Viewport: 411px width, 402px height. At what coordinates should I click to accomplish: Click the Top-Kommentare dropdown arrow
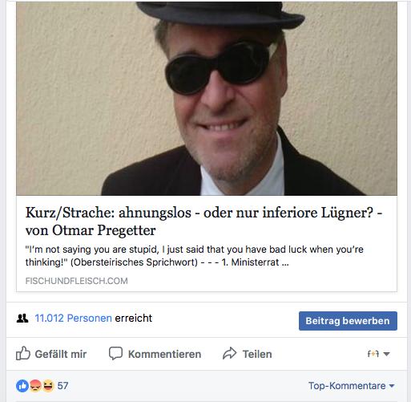tap(392, 386)
